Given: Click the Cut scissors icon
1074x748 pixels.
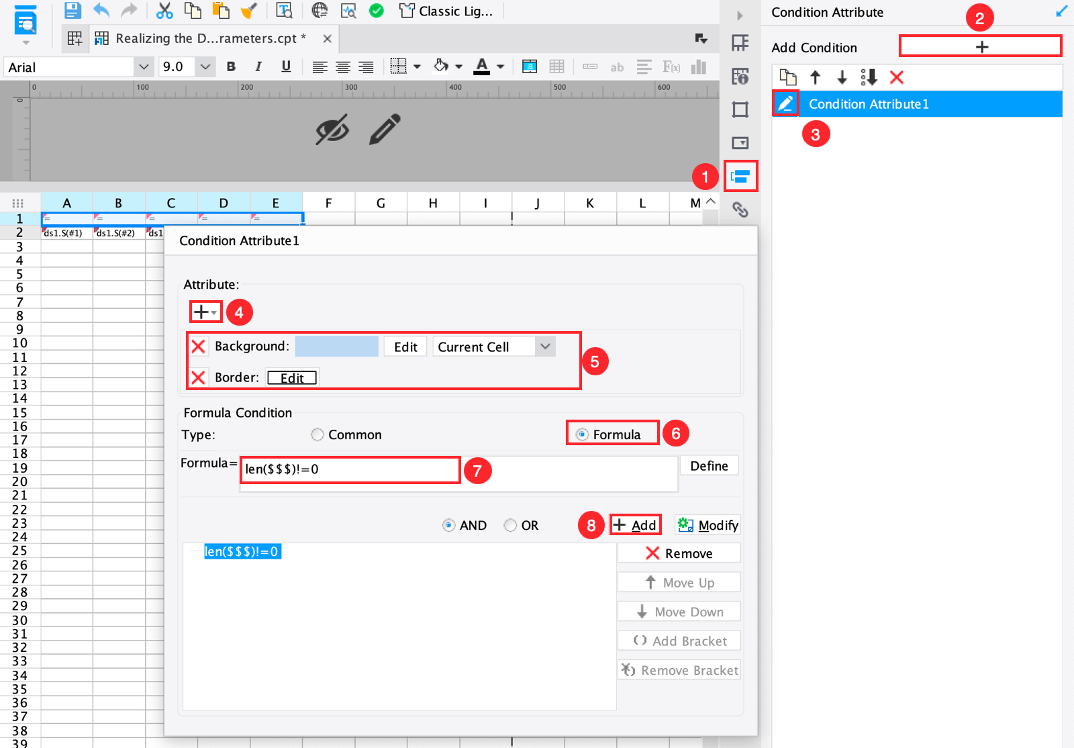Looking at the screenshot, I should point(164,10).
